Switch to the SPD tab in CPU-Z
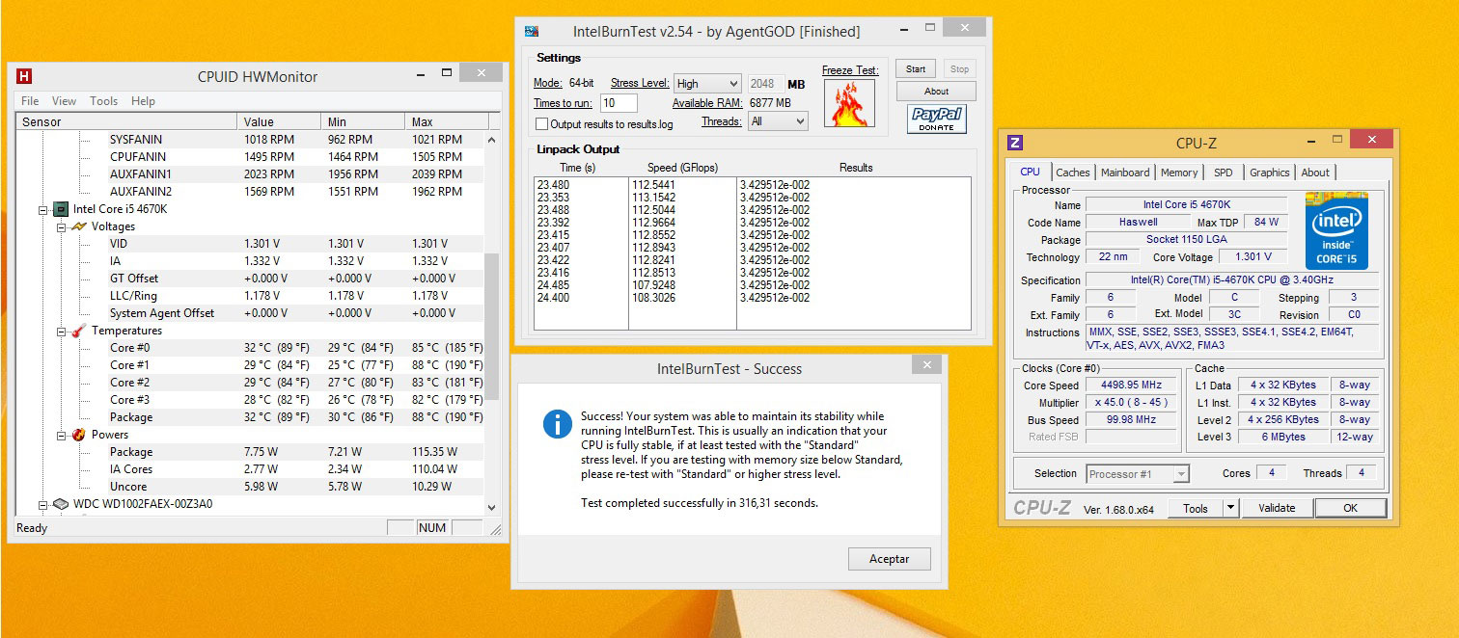This screenshot has width=1459, height=638. point(1224,173)
